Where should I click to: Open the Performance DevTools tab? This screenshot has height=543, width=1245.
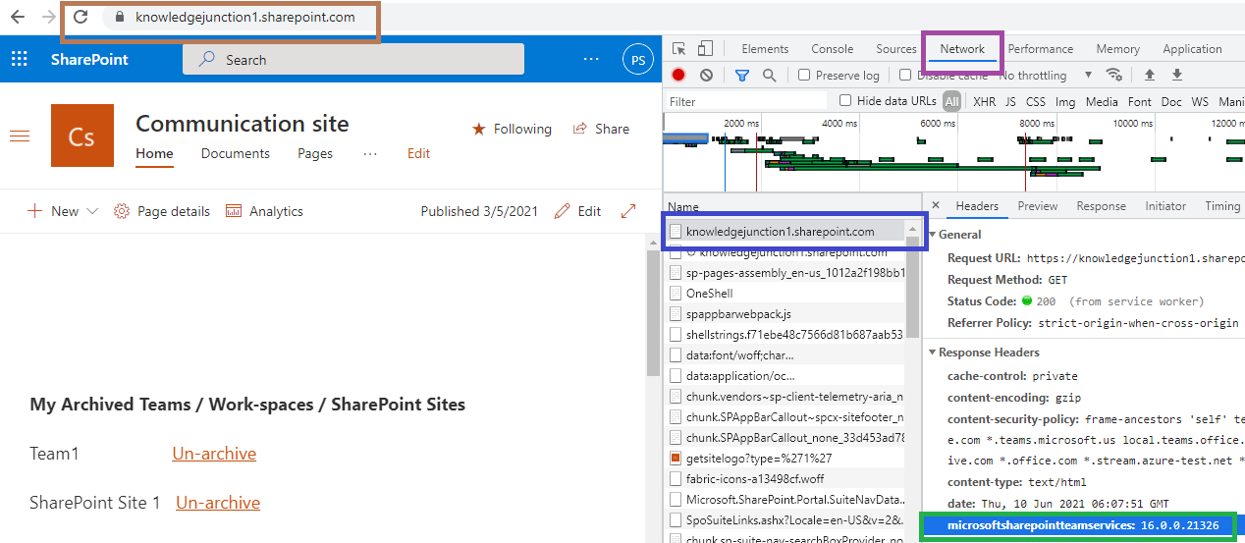click(1041, 49)
